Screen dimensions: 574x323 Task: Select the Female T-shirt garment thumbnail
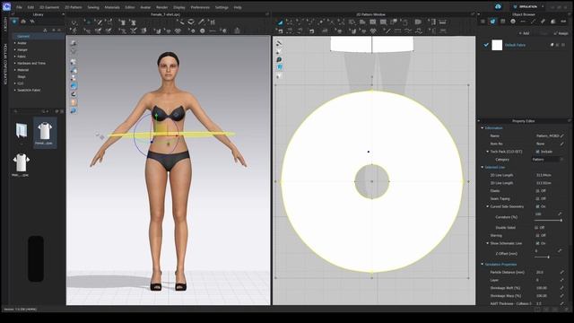[45, 133]
